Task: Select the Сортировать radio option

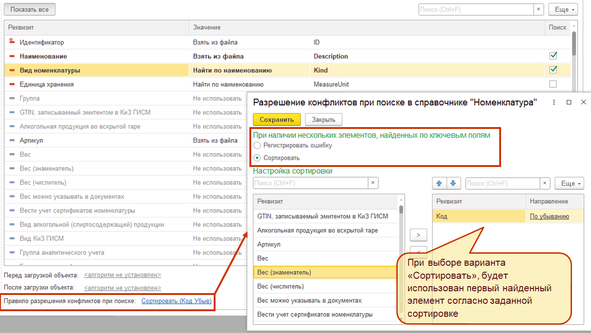Action: click(x=257, y=158)
